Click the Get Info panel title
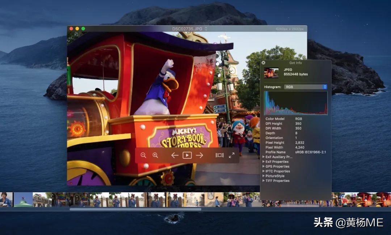The width and height of the screenshot is (391, 235). 295,63
